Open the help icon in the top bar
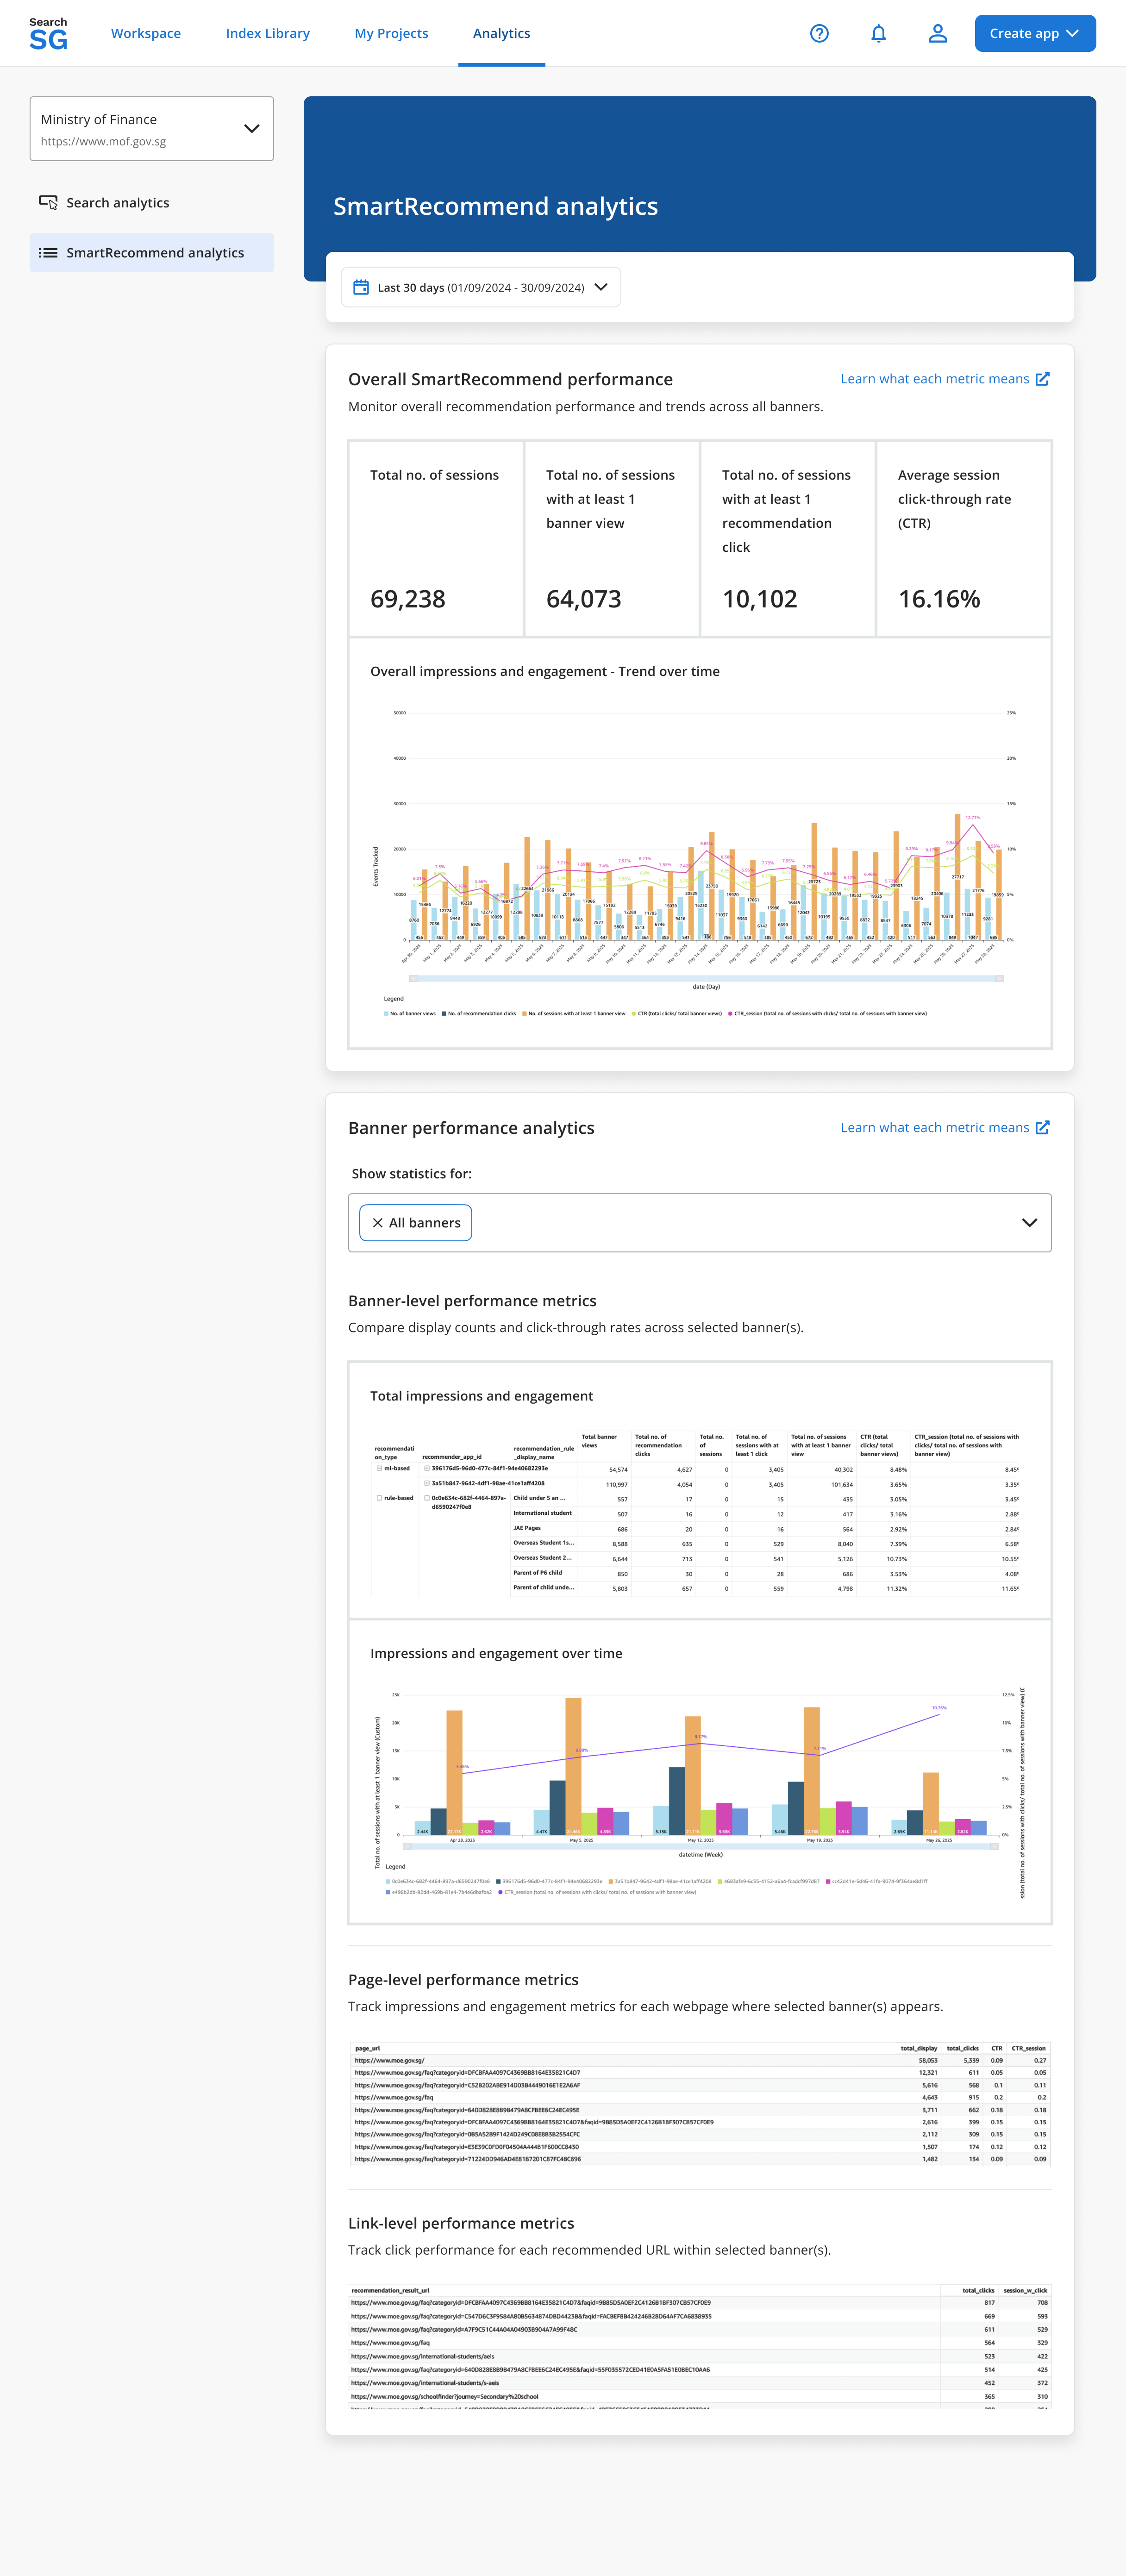 819,33
